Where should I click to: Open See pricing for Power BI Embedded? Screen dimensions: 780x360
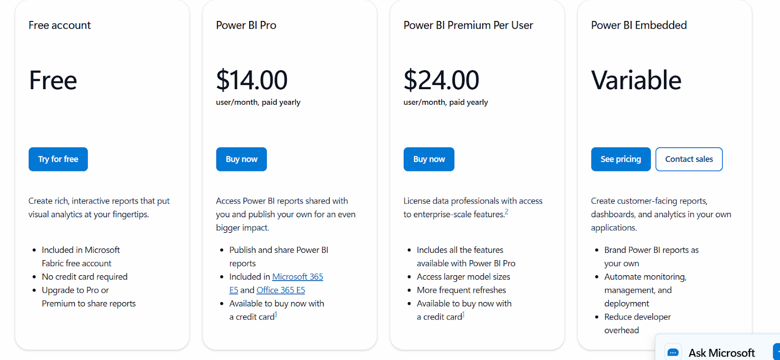pyautogui.click(x=621, y=159)
